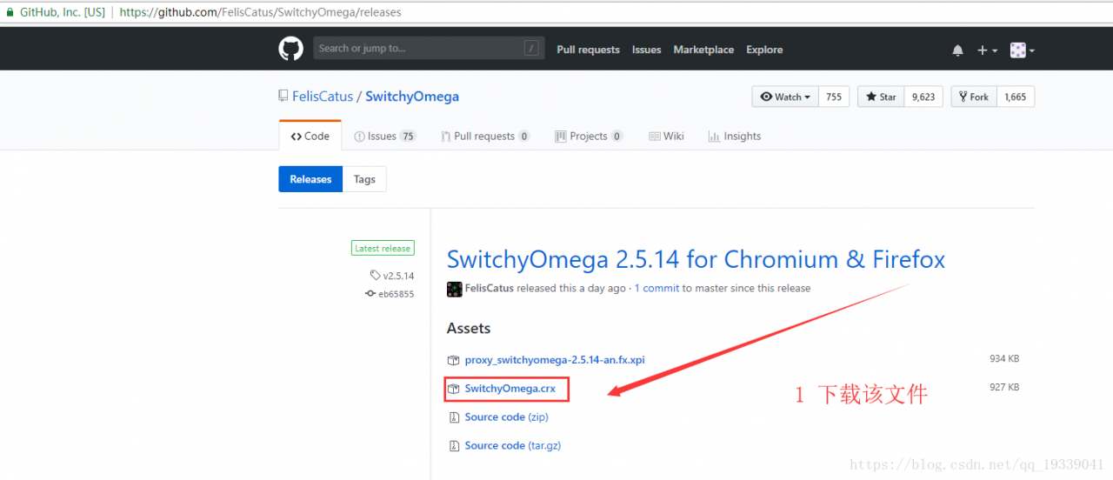Click zip file icon beside Source code (zip)
The width and height of the screenshot is (1113, 480).
coord(453,417)
